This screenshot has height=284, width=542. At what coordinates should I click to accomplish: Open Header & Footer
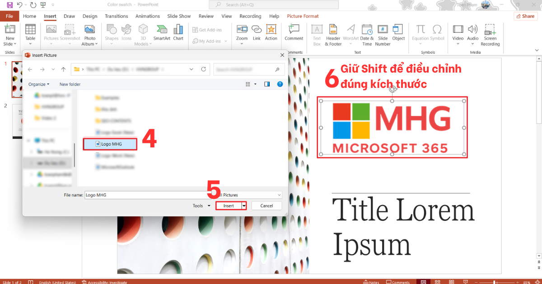333,35
